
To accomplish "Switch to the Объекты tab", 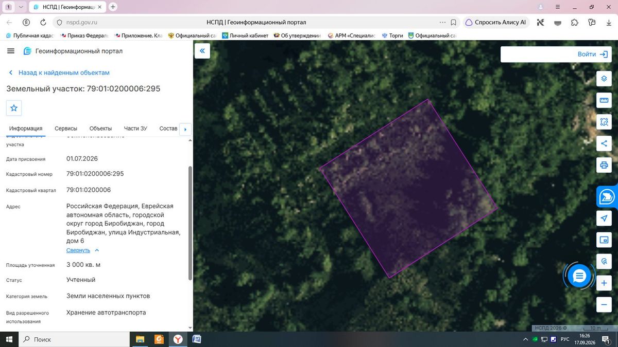I will (x=100, y=129).
